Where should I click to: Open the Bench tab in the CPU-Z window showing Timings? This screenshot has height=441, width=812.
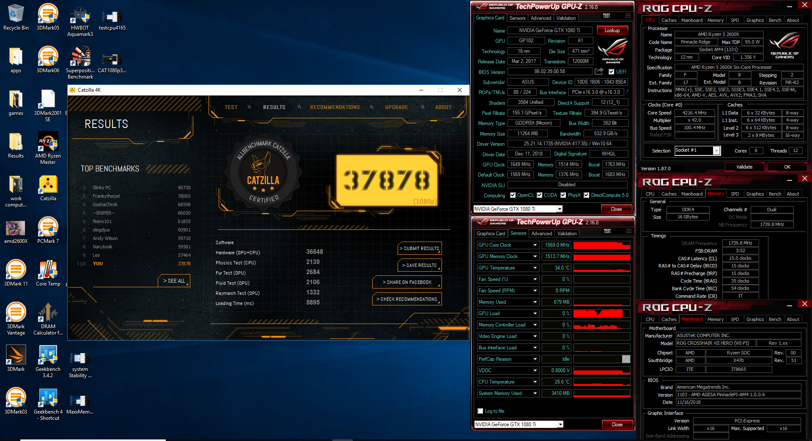point(775,194)
